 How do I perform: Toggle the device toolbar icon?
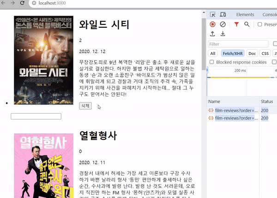(x=223, y=14)
